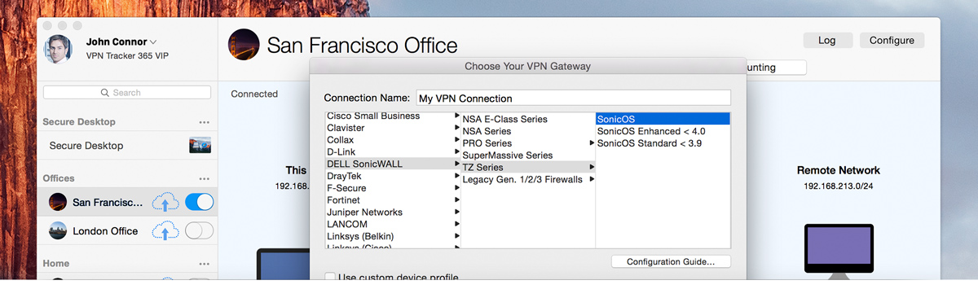
Task: Open the Offices section options dots
Action: pos(204,178)
